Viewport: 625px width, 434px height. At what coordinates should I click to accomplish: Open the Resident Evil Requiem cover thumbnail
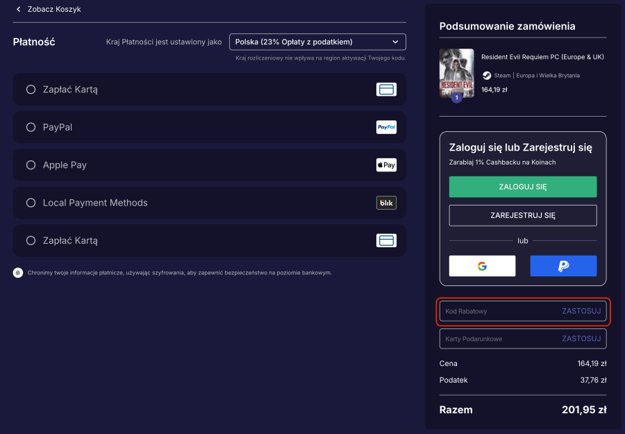point(457,74)
